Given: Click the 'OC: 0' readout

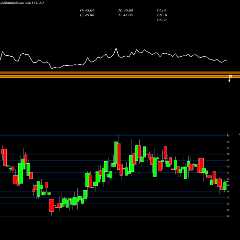Looking at the screenshot, I should [x=162, y=11].
